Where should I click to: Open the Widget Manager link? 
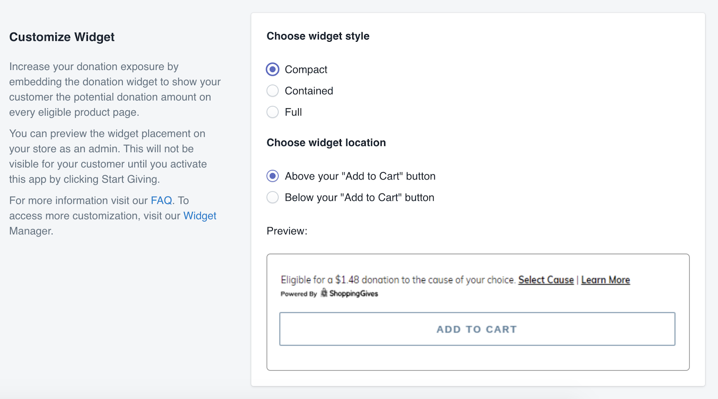click(200, 216)
